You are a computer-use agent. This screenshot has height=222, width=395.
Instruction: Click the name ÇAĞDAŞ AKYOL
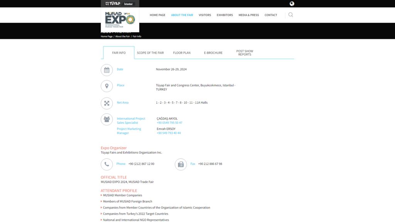[x=167, y=119]
